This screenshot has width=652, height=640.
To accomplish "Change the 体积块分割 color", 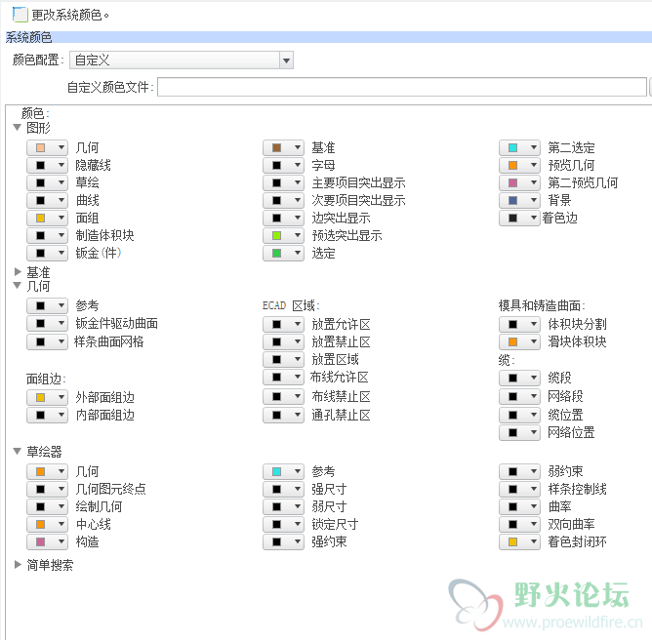I will [x=520, y=324].
